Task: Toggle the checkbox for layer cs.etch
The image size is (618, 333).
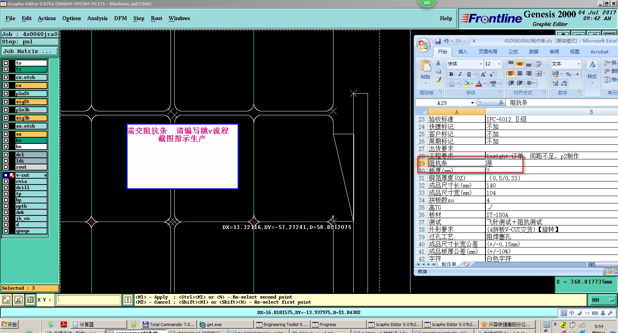Action: (6, 77)
